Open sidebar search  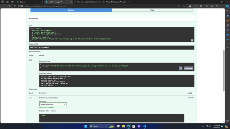tap(227, 11)
